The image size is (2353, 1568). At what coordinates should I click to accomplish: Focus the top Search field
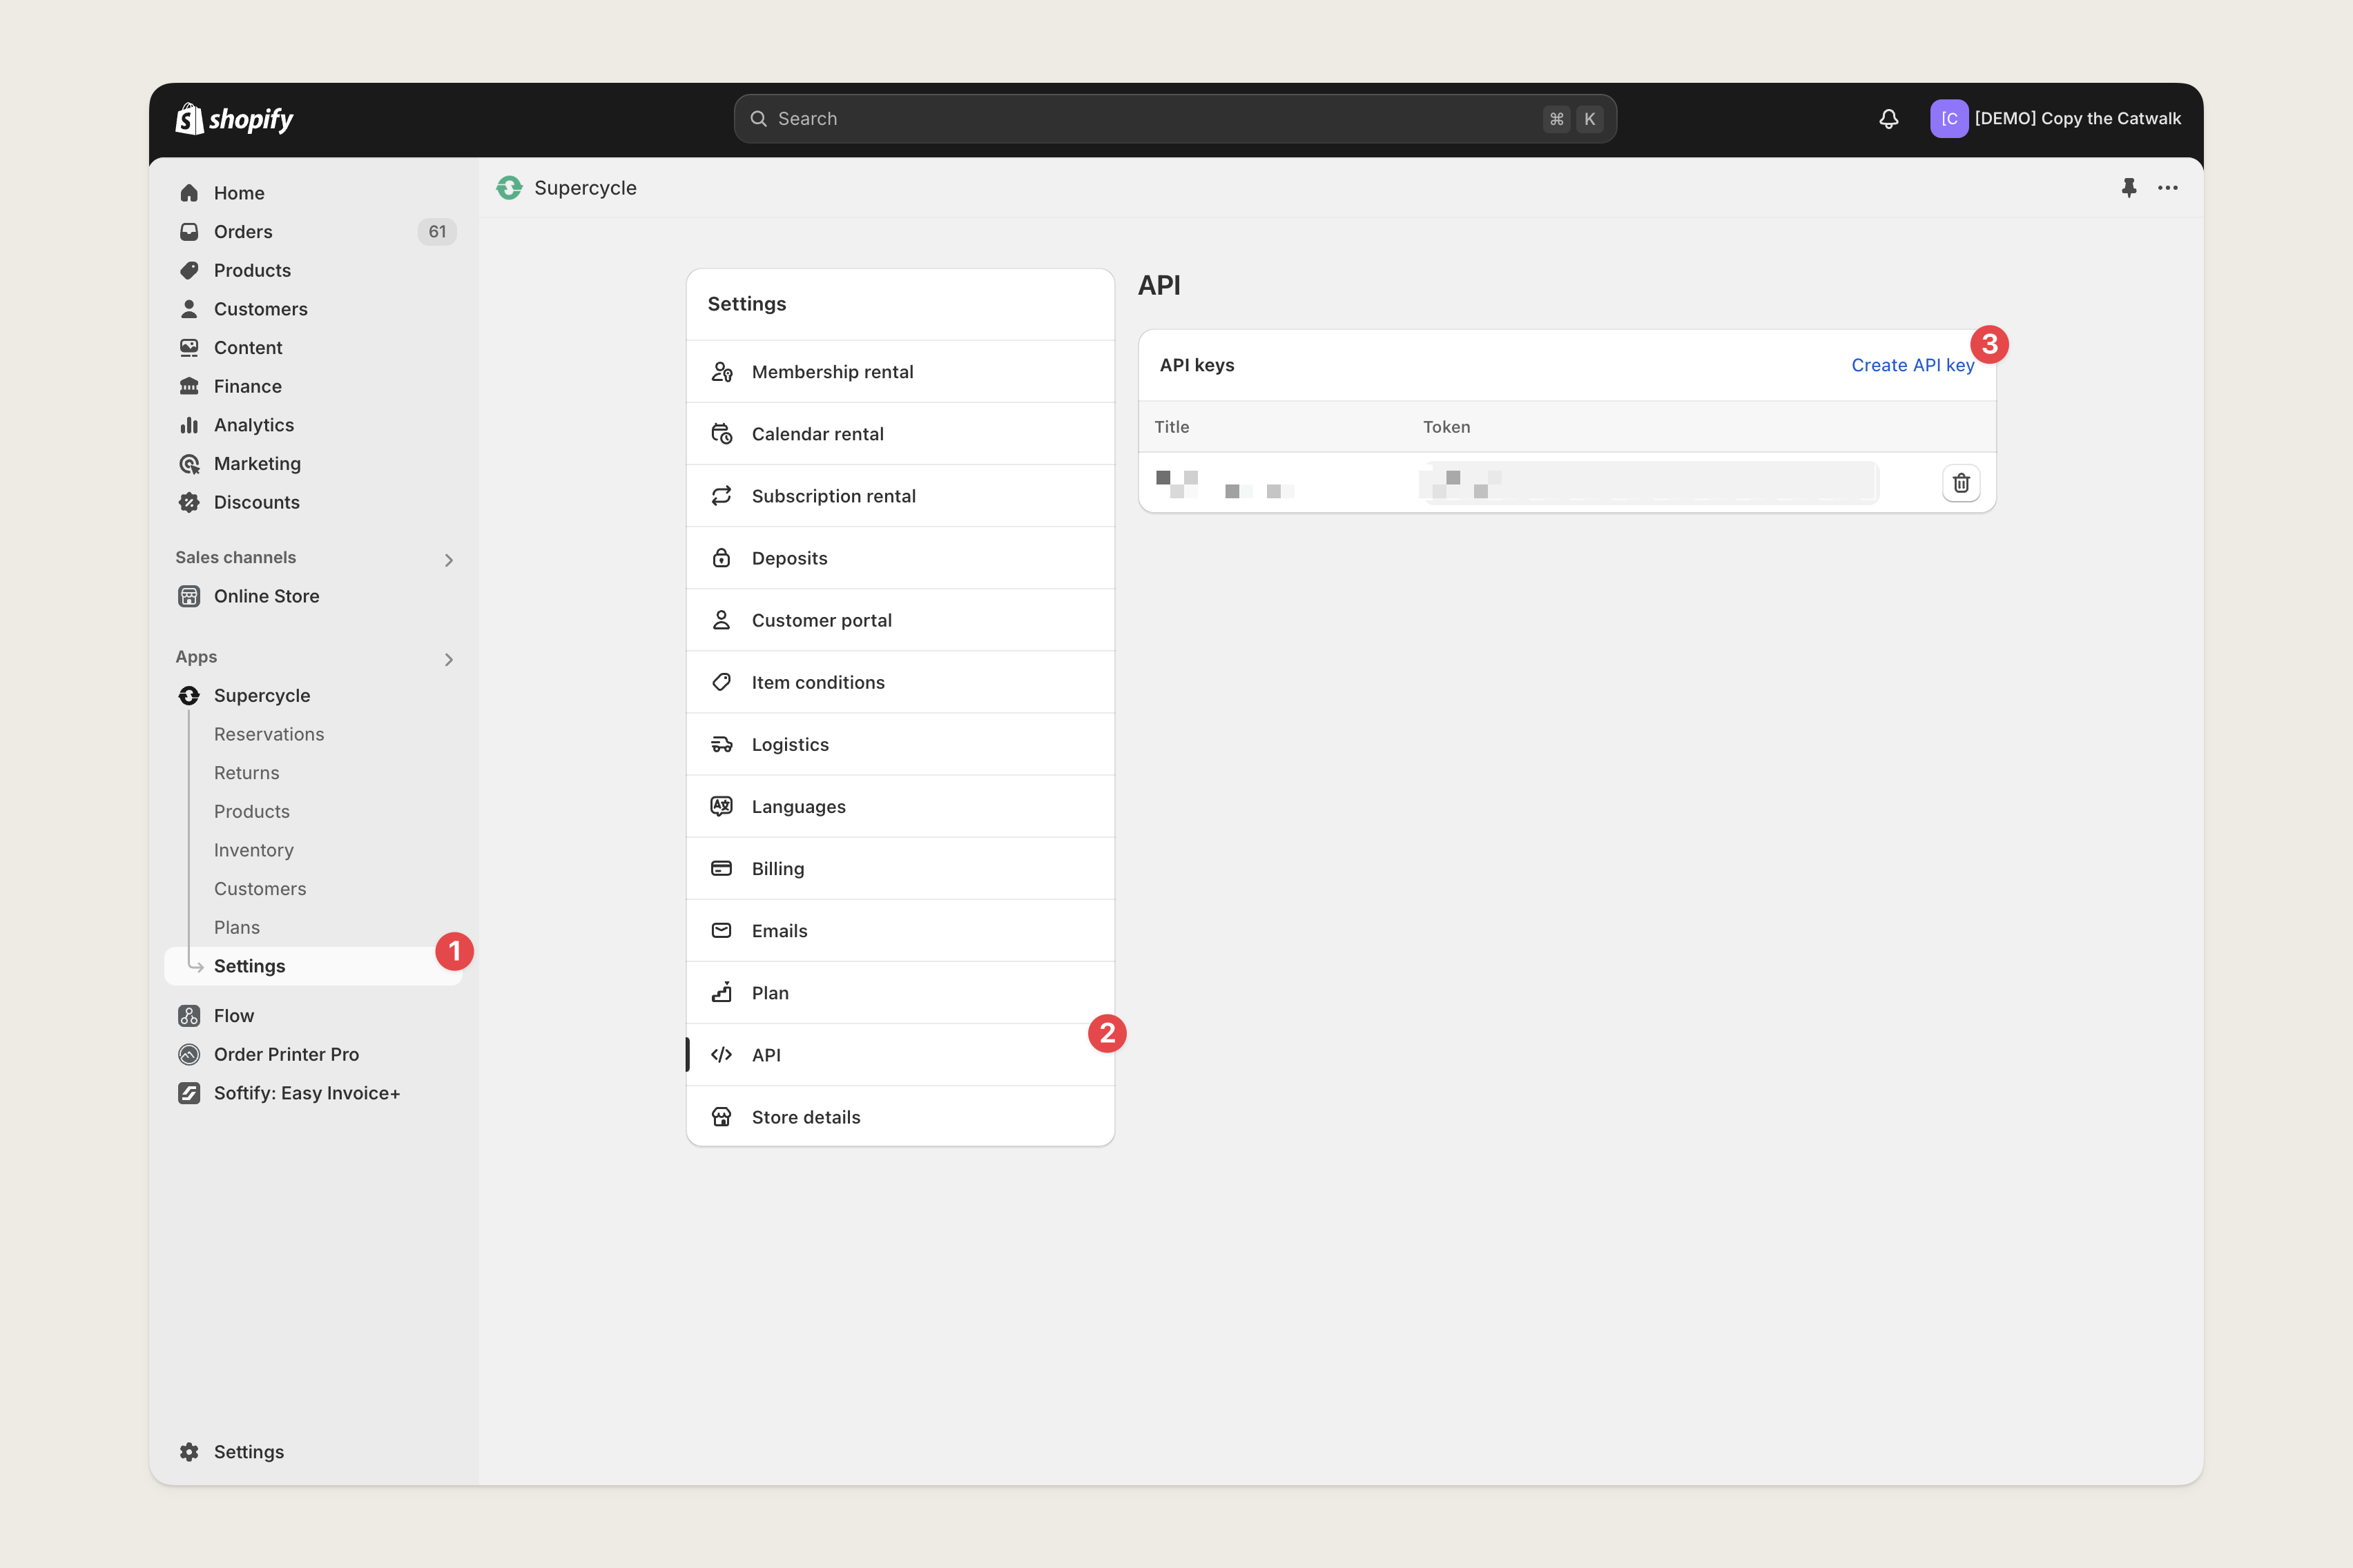1150,119
